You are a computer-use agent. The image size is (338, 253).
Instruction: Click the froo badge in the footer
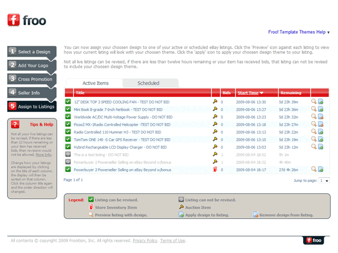tap(314, 240)
